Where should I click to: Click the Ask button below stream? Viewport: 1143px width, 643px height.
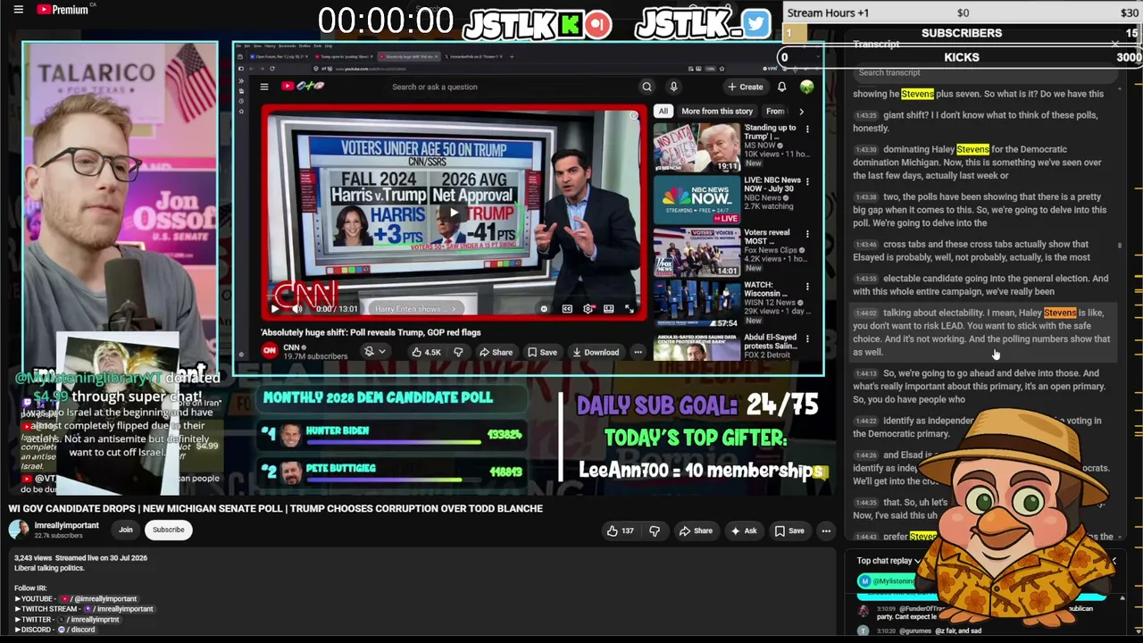[x=744, y=530]
